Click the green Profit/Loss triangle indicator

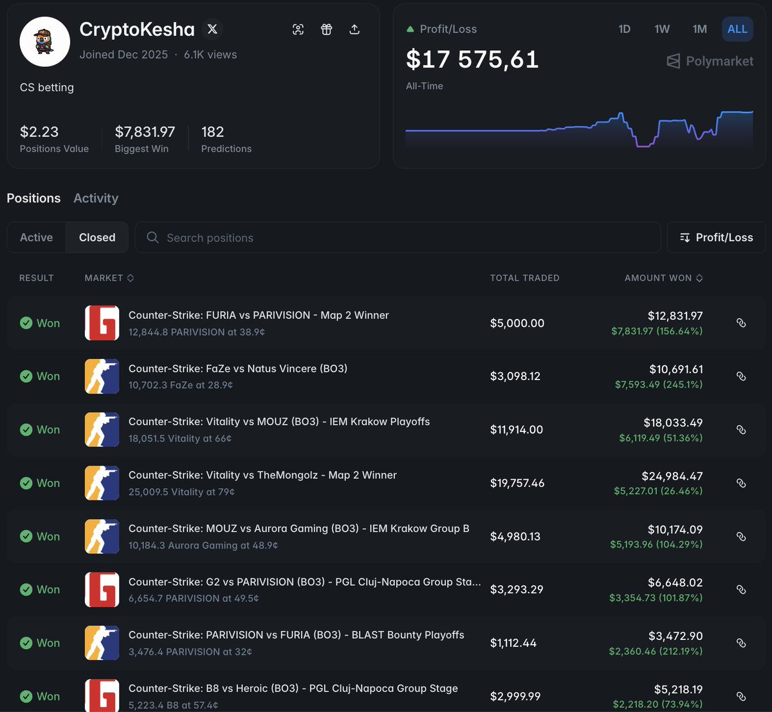point(410,29)
